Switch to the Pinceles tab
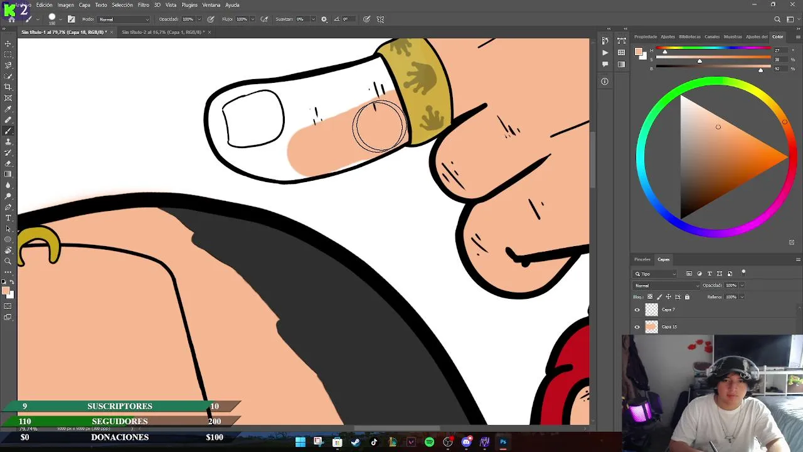The image size is (803, 452). (642, 259)
